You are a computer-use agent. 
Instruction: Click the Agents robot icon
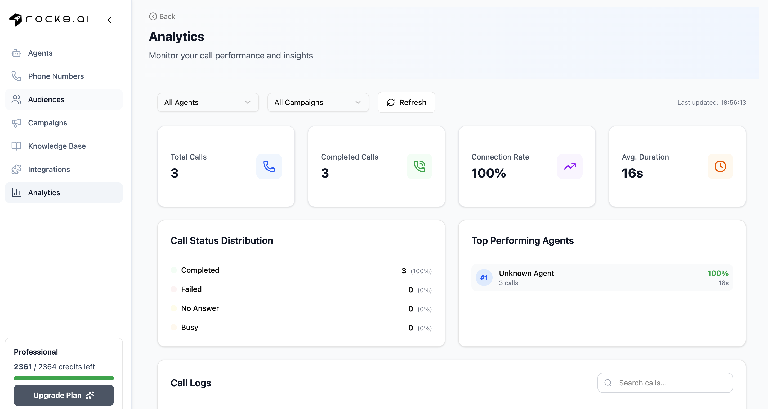16,53
